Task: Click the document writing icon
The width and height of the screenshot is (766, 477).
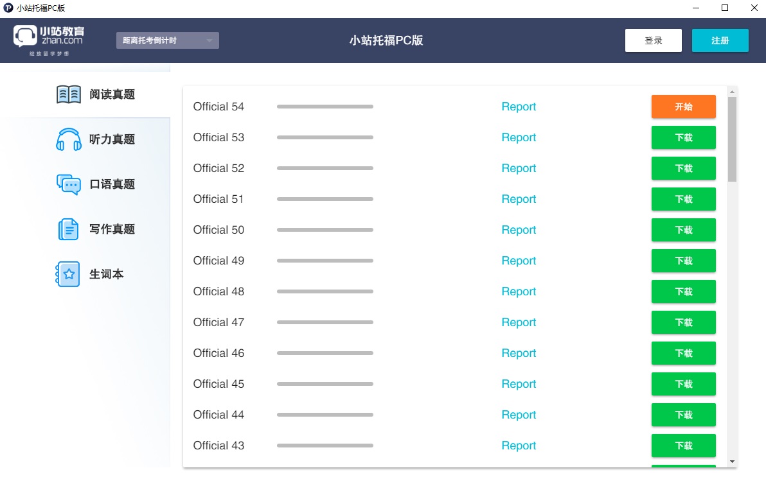Action: tap(69, 229)
